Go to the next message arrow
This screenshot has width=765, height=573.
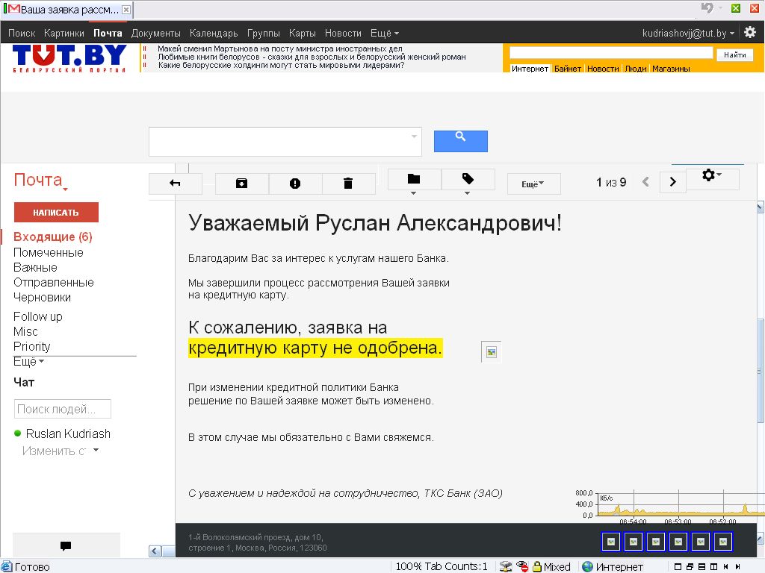[x=673, y=182]
